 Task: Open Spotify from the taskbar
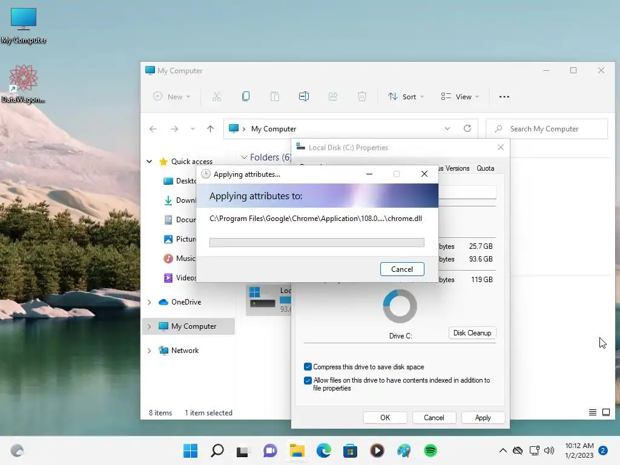coord(430,450)
